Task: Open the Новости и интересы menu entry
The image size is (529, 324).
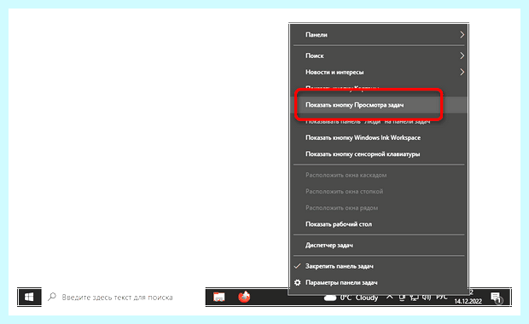Action: 379,72
